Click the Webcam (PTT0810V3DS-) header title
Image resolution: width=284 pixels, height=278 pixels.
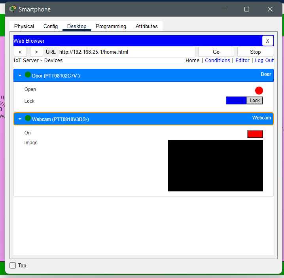coord(61,119)
